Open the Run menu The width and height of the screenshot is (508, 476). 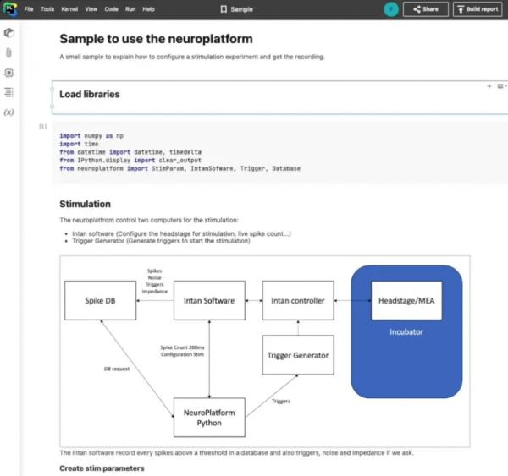point(130,9)
